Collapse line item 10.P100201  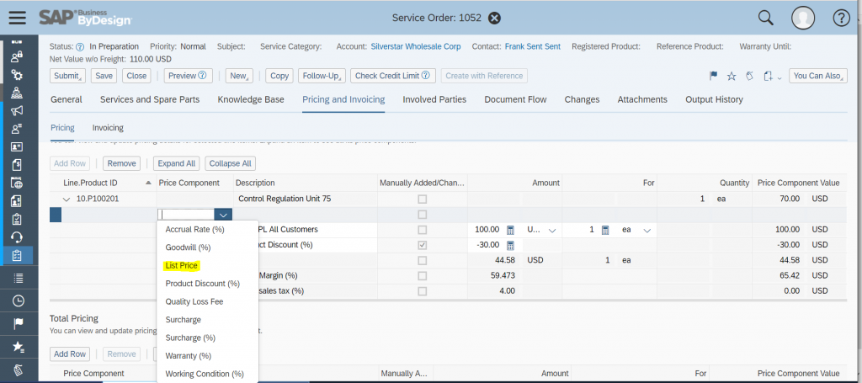(x=67, y=199)
